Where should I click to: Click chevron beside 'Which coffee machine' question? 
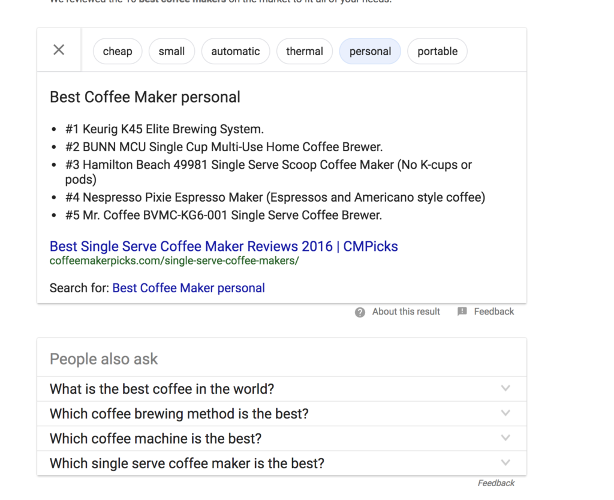[505, 438]
